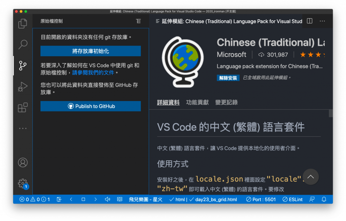Click the Publish to GitHub button

click(91, 106)
